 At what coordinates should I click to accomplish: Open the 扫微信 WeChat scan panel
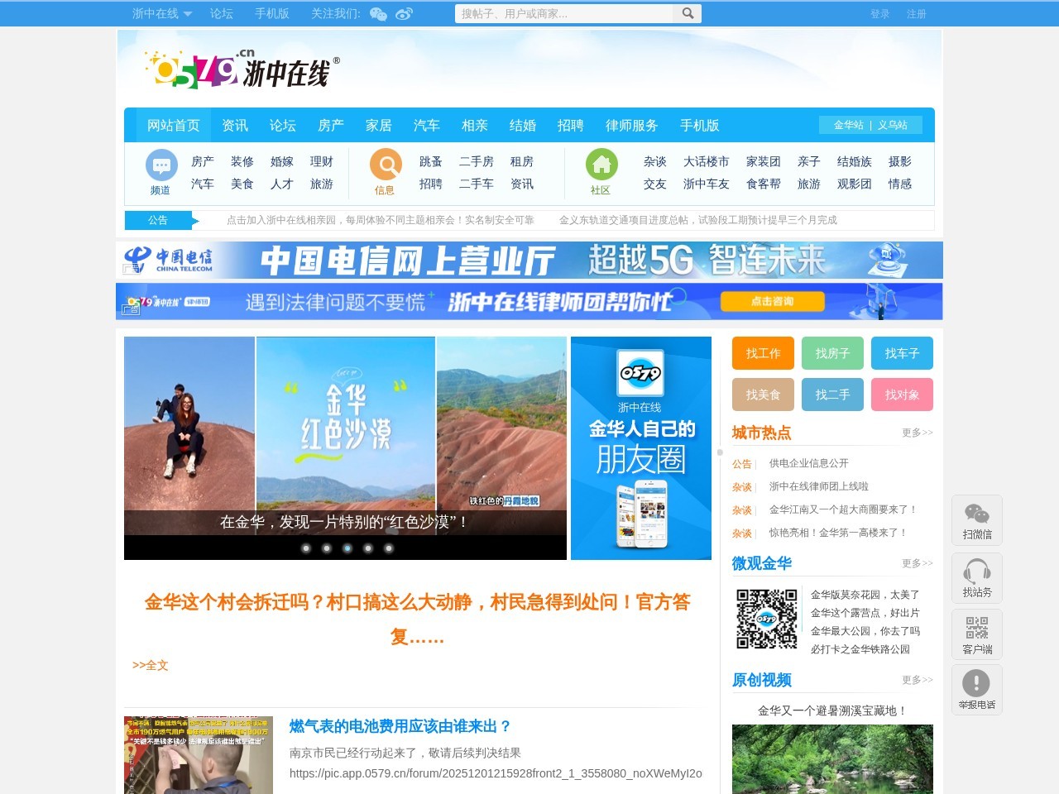(977, 519)
